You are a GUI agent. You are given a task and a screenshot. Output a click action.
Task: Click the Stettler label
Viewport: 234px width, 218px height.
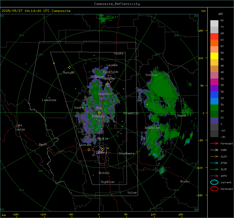click(152, 75)
